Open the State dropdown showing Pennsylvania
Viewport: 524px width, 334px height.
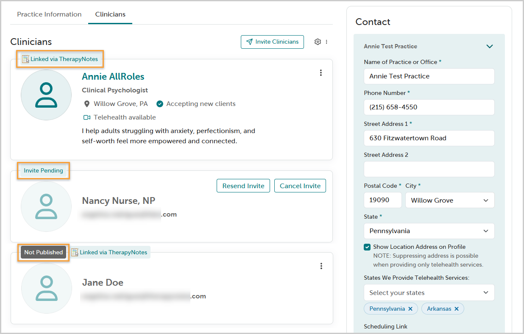tap(429, 231)
